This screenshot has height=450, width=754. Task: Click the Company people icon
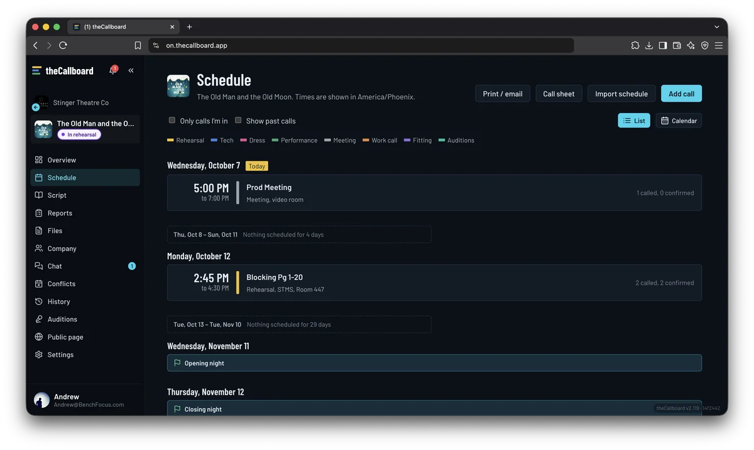point(39,249)
